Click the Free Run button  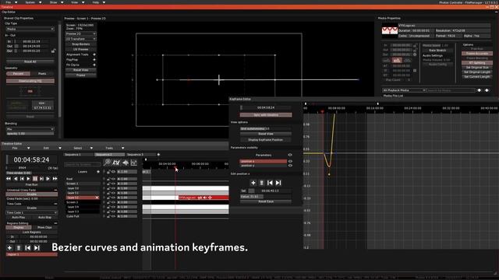coord(31,184)
